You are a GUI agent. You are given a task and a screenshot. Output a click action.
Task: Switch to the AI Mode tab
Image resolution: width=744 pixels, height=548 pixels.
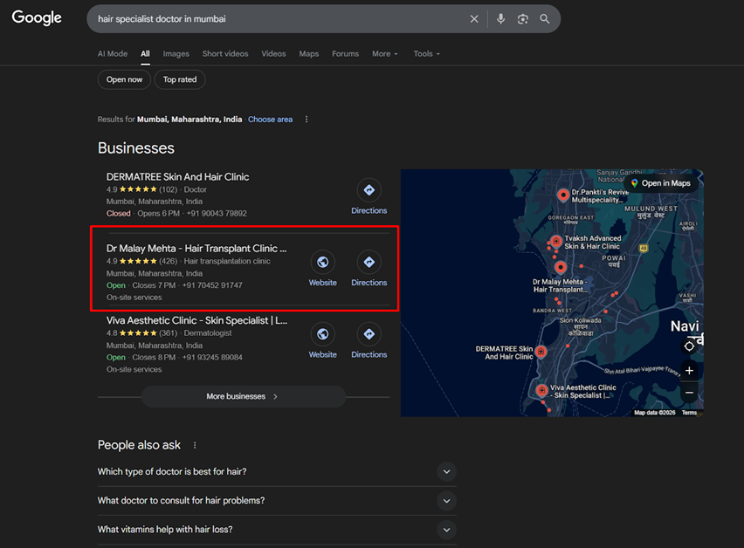[113, 54]
